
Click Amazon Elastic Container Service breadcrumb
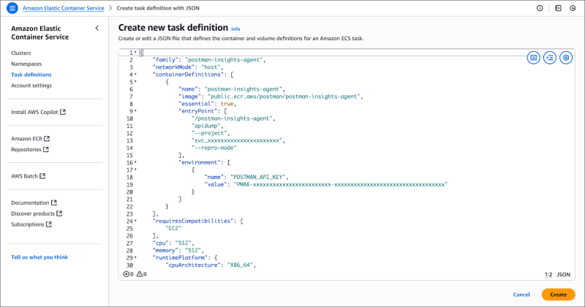coord(64,8)
